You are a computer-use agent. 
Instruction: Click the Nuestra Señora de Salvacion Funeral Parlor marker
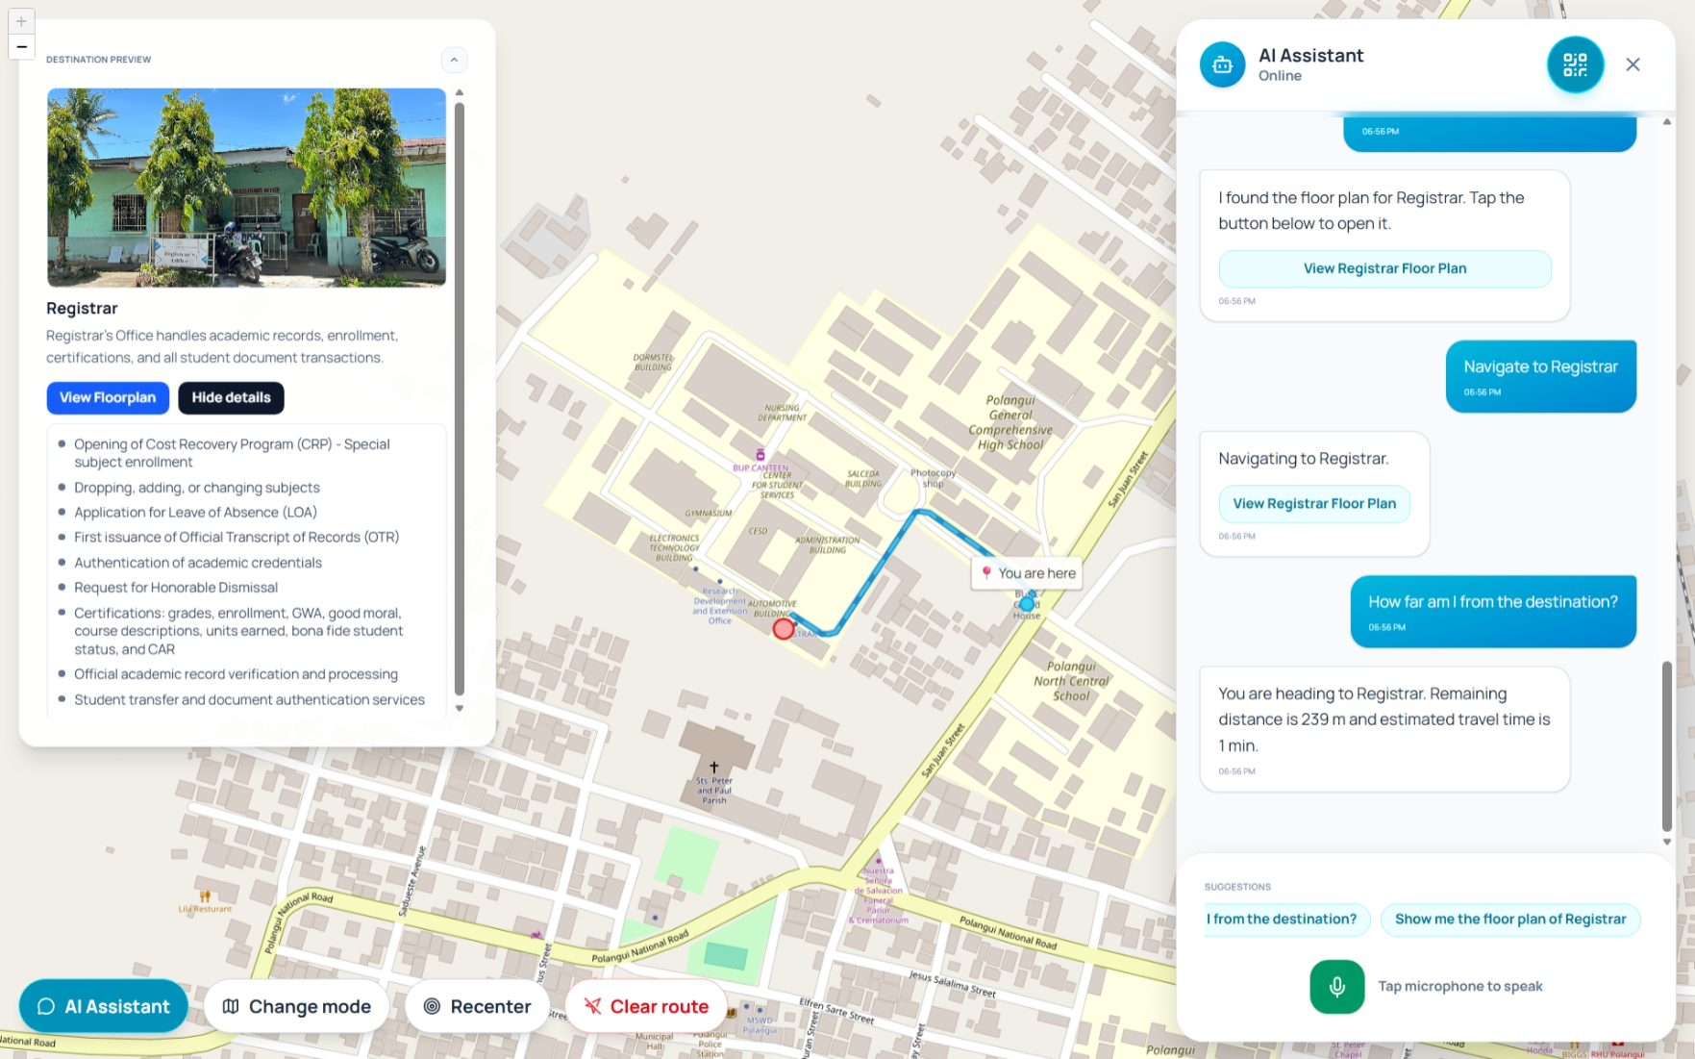click(878, 861)
